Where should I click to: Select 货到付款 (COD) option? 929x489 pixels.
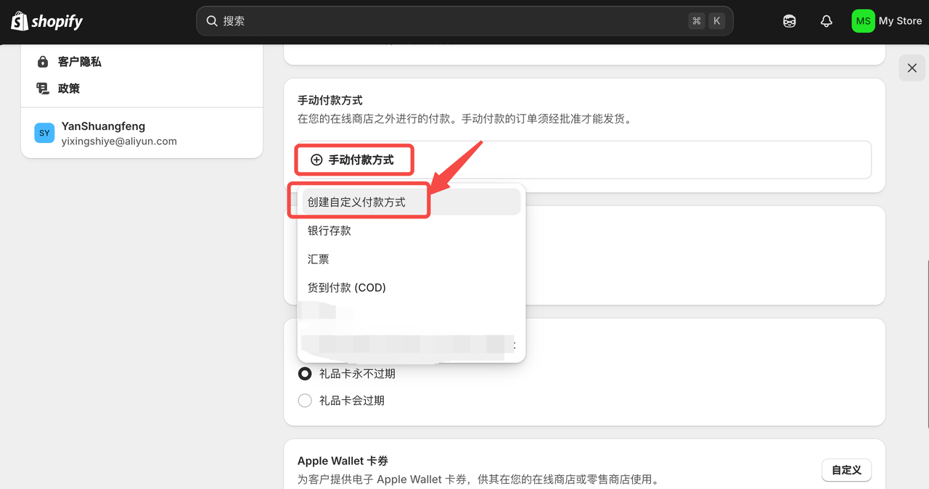(347, 287)
